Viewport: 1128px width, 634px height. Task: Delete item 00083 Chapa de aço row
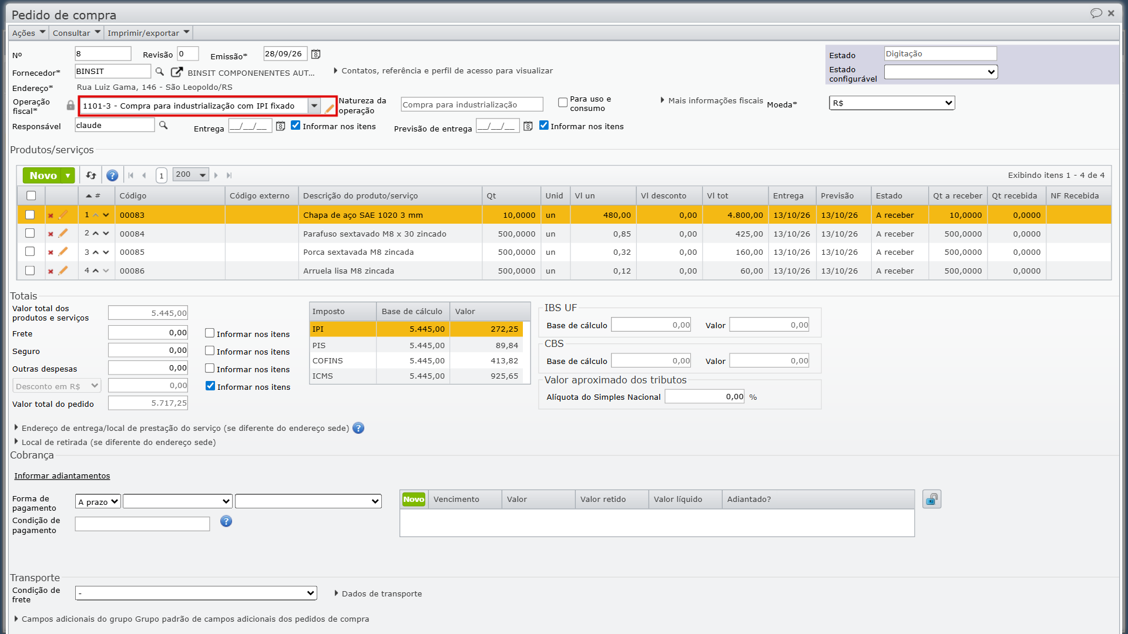(x=51, y=216)
